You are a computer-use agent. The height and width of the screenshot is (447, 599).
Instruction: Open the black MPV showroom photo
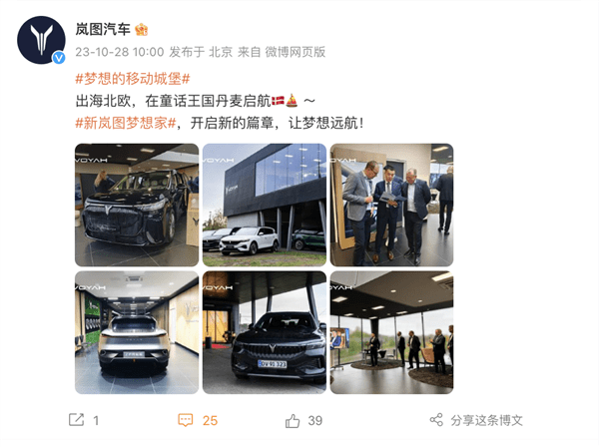click(137, 205)
